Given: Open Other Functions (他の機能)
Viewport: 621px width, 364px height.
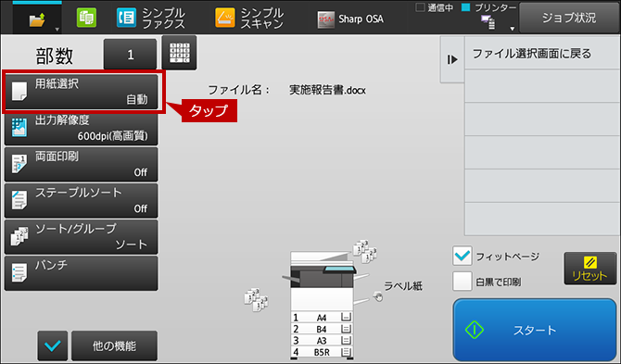Looking at the screenshot, I should coord(114,345).
